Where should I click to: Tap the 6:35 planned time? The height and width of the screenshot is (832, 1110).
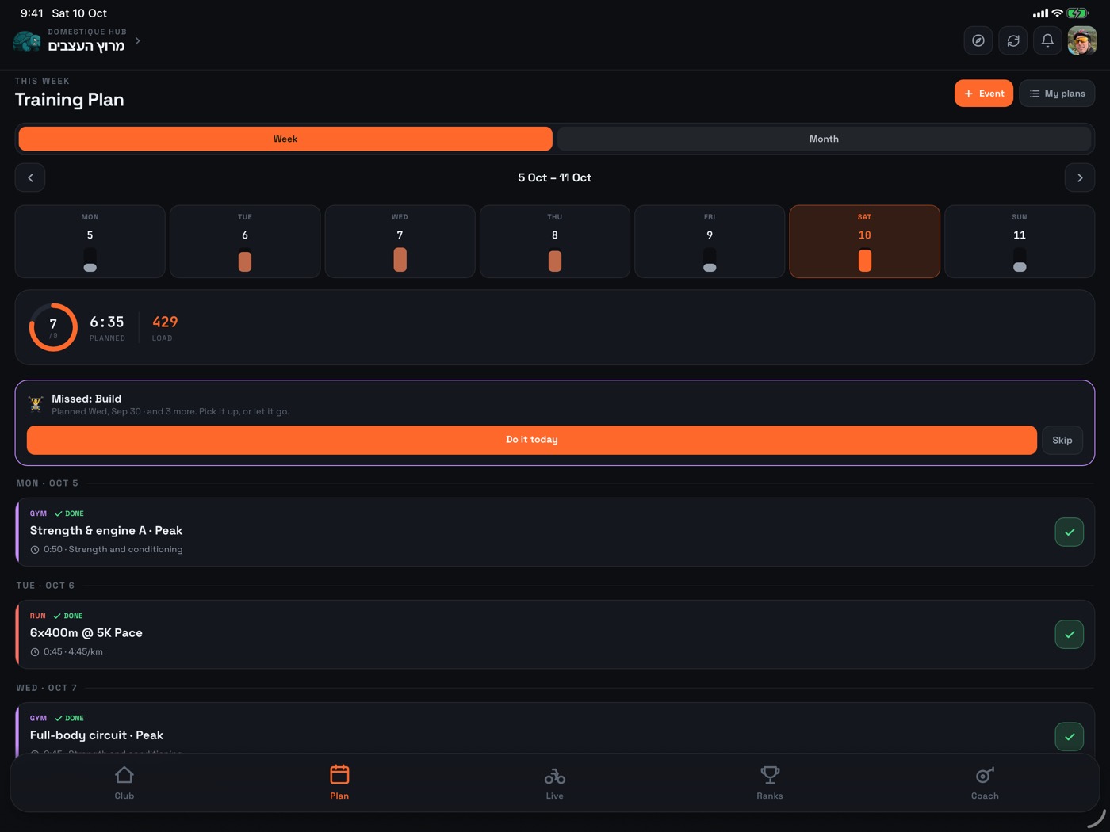[107, 322]
